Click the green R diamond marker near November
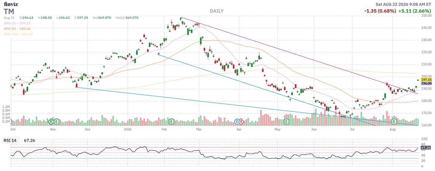The height and width of the screenshot is (171, 435). [x=51, y=122]
